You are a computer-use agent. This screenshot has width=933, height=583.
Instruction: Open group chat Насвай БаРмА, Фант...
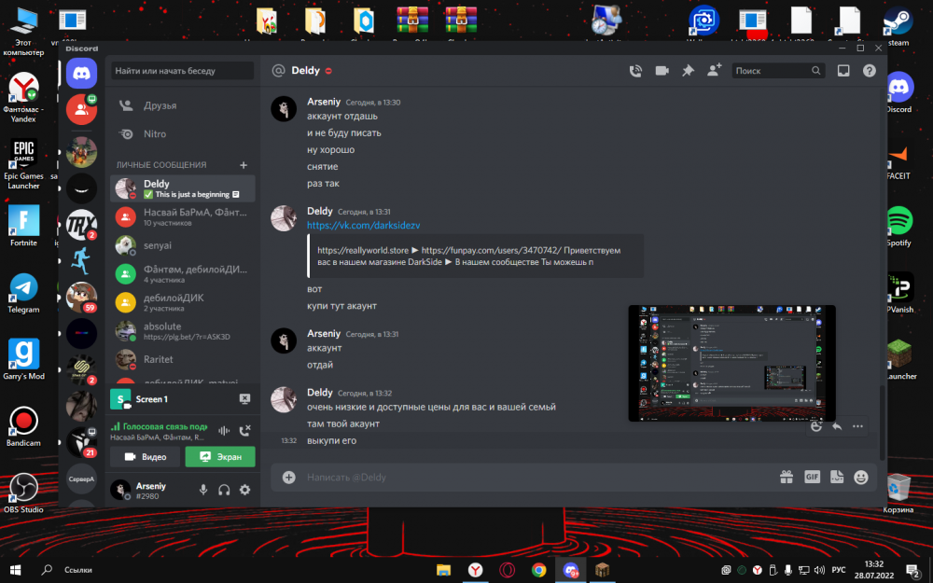coord(183,216)
